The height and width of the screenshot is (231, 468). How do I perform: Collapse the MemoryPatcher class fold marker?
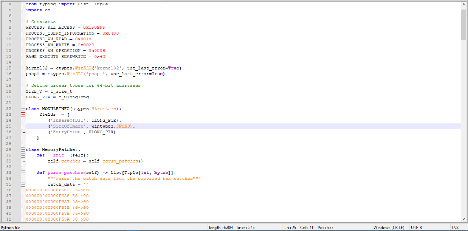coord(23,149)
